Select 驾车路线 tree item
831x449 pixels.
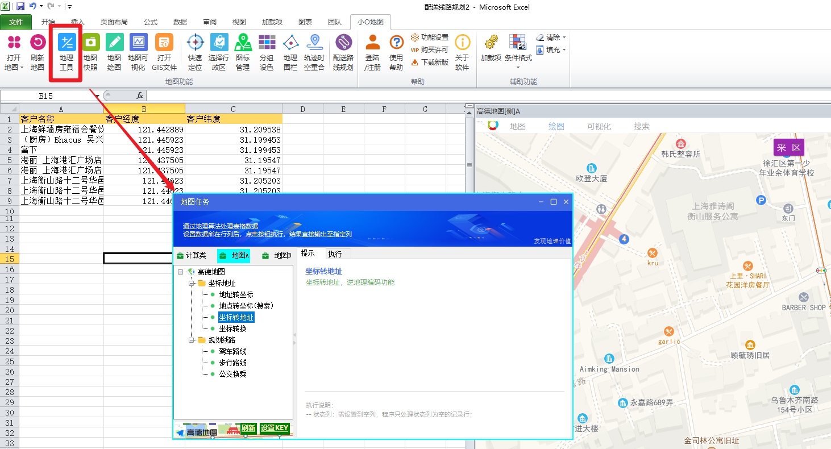pos(233,351)
